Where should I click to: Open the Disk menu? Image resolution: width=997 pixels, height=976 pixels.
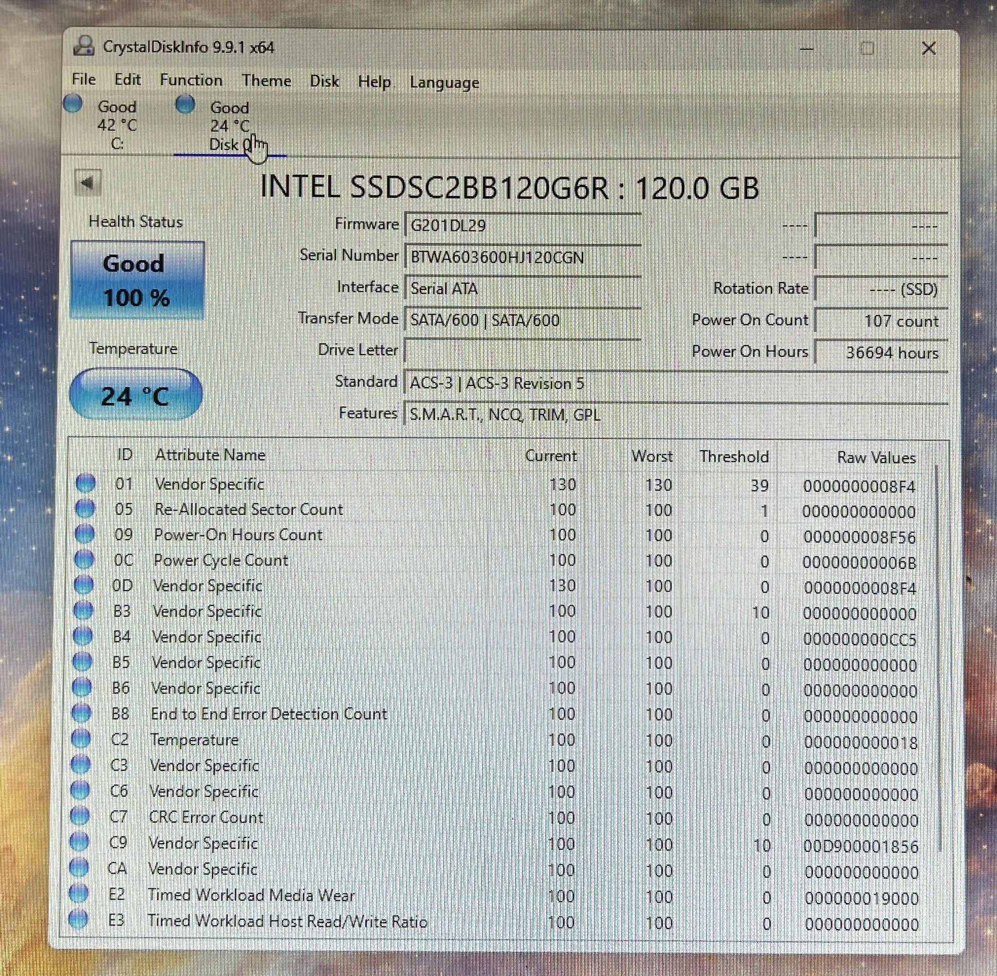pos(325,81)
